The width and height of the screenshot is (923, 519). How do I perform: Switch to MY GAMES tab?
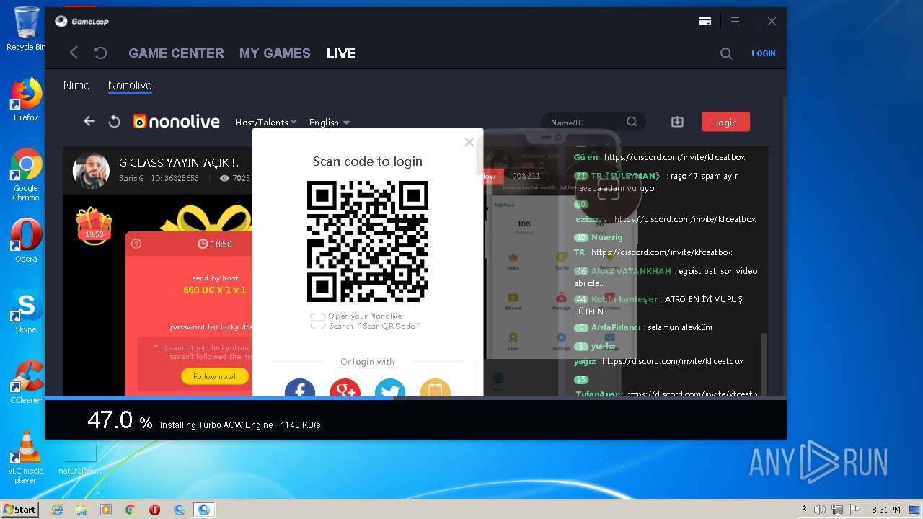pos(275,53)
